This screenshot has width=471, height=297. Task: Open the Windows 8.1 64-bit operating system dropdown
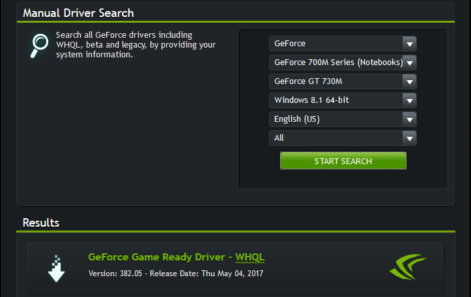coord(343,100)
